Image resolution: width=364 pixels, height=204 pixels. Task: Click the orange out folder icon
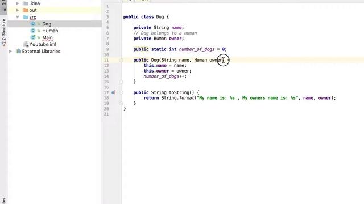(26, 10)
